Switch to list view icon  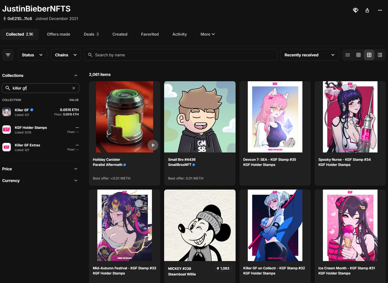348,55
